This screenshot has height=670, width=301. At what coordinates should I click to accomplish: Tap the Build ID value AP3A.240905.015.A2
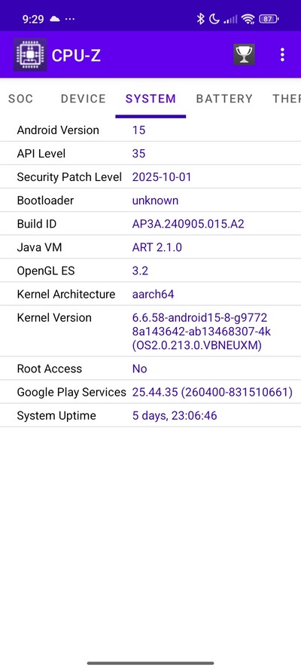tap(188, 224)
